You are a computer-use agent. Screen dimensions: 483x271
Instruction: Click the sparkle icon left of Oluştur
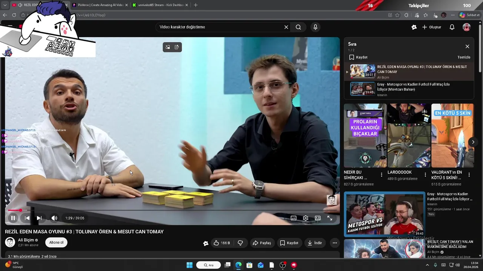point(414,27)
